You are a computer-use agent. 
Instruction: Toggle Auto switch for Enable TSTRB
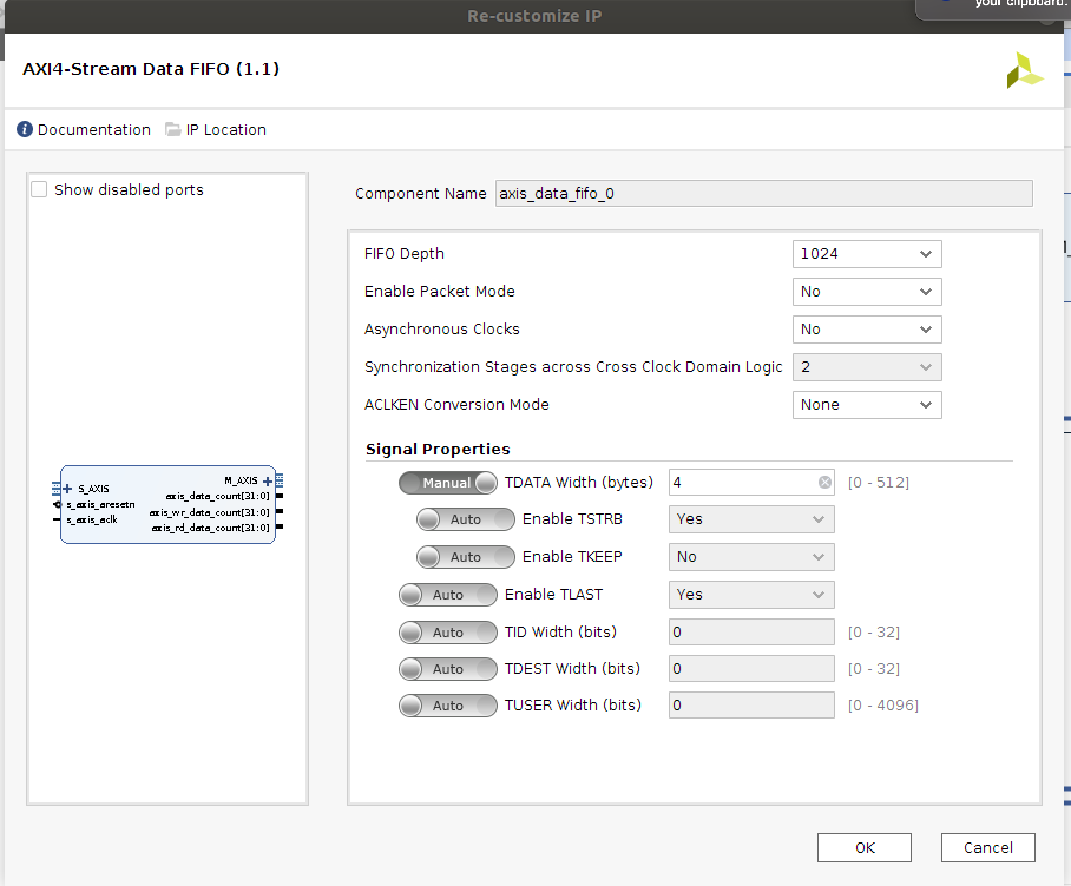tap(466, 519)
